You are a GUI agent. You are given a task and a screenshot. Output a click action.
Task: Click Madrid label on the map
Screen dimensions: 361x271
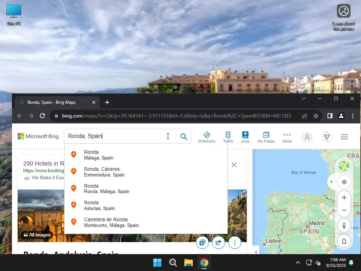317,223
